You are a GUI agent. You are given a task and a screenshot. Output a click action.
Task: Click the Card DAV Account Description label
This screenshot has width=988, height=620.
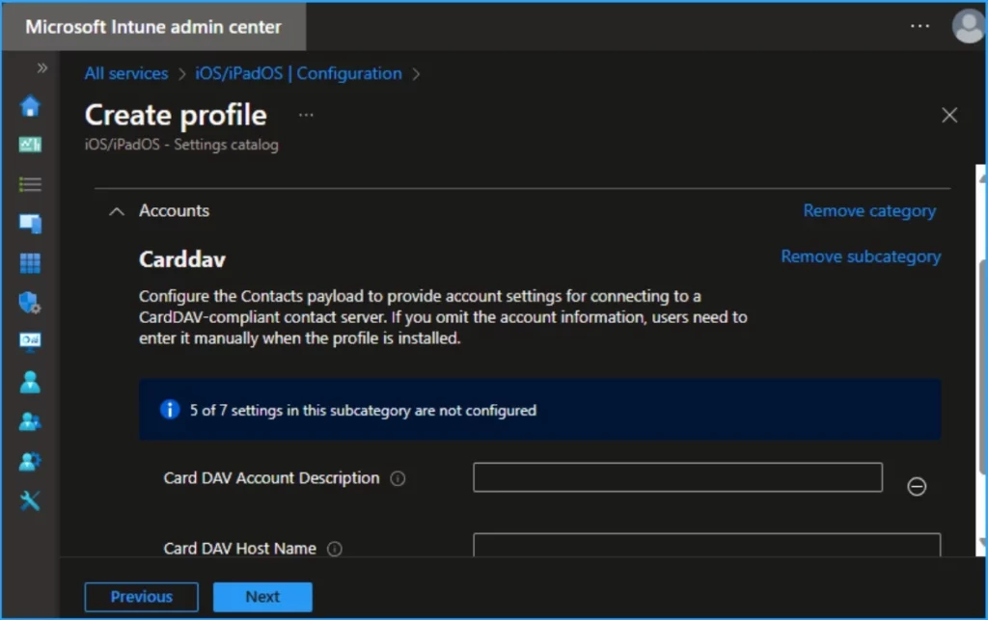pos(271,478)
